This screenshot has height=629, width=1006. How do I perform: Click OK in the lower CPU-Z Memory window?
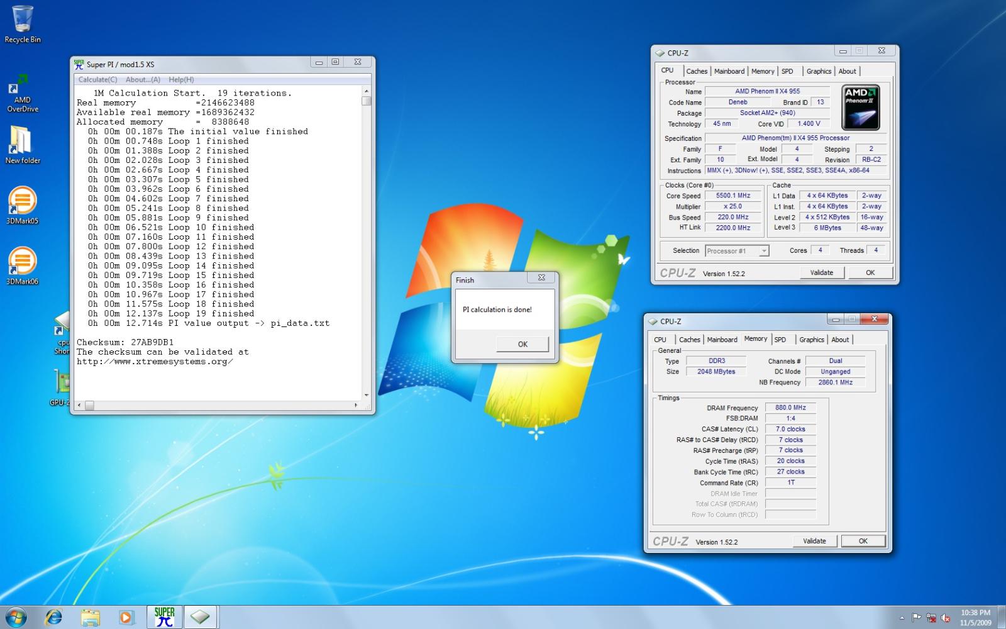[863, 541]
